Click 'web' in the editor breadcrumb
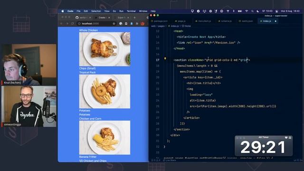 click(x=153, y=26)
